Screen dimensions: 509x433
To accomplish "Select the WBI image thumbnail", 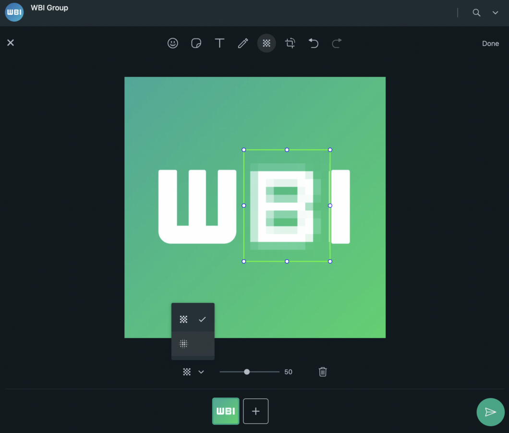I will pos(226,411).
